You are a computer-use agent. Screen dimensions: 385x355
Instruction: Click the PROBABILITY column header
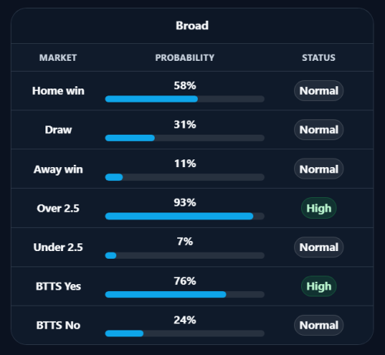point(185,58)
